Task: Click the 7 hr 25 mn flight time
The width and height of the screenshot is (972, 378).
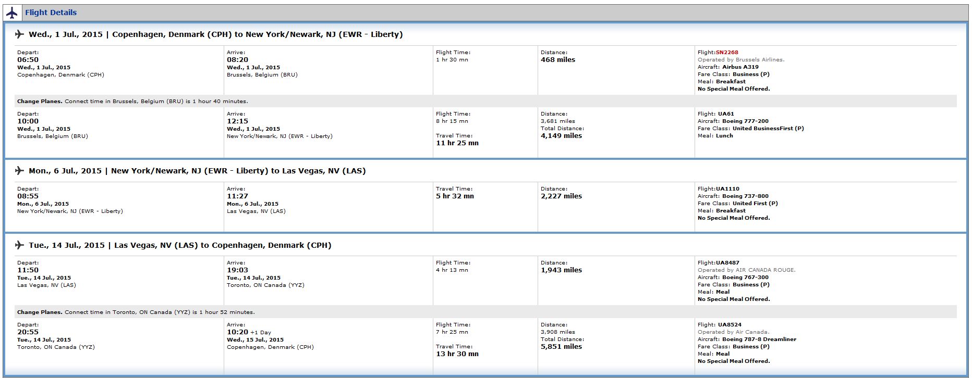Action: click(x=452, y=332)
